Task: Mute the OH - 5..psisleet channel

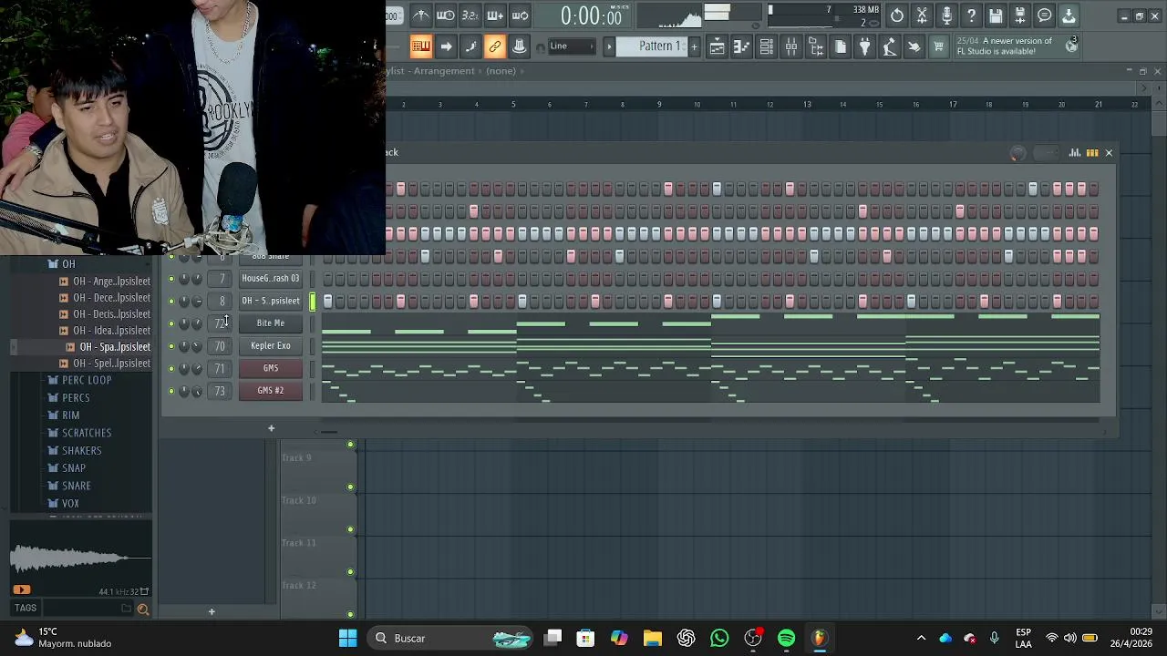Action: click(170, 301)
